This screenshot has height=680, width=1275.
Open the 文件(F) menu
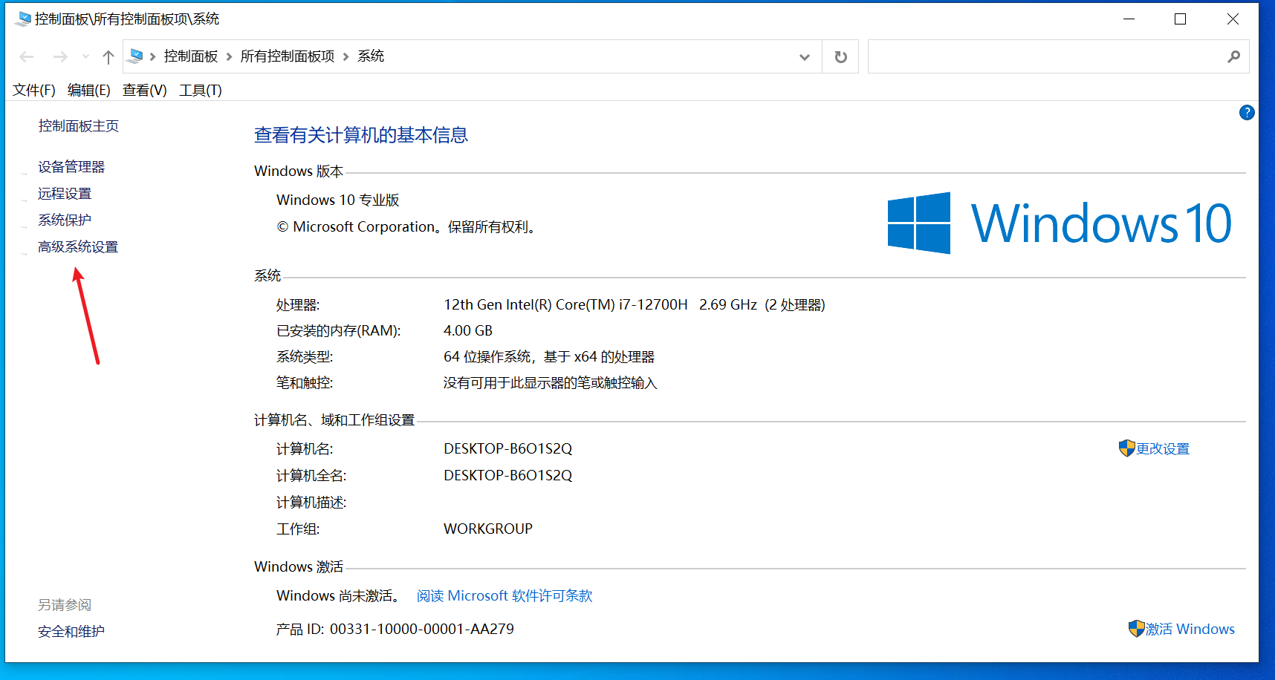[34, 91]
